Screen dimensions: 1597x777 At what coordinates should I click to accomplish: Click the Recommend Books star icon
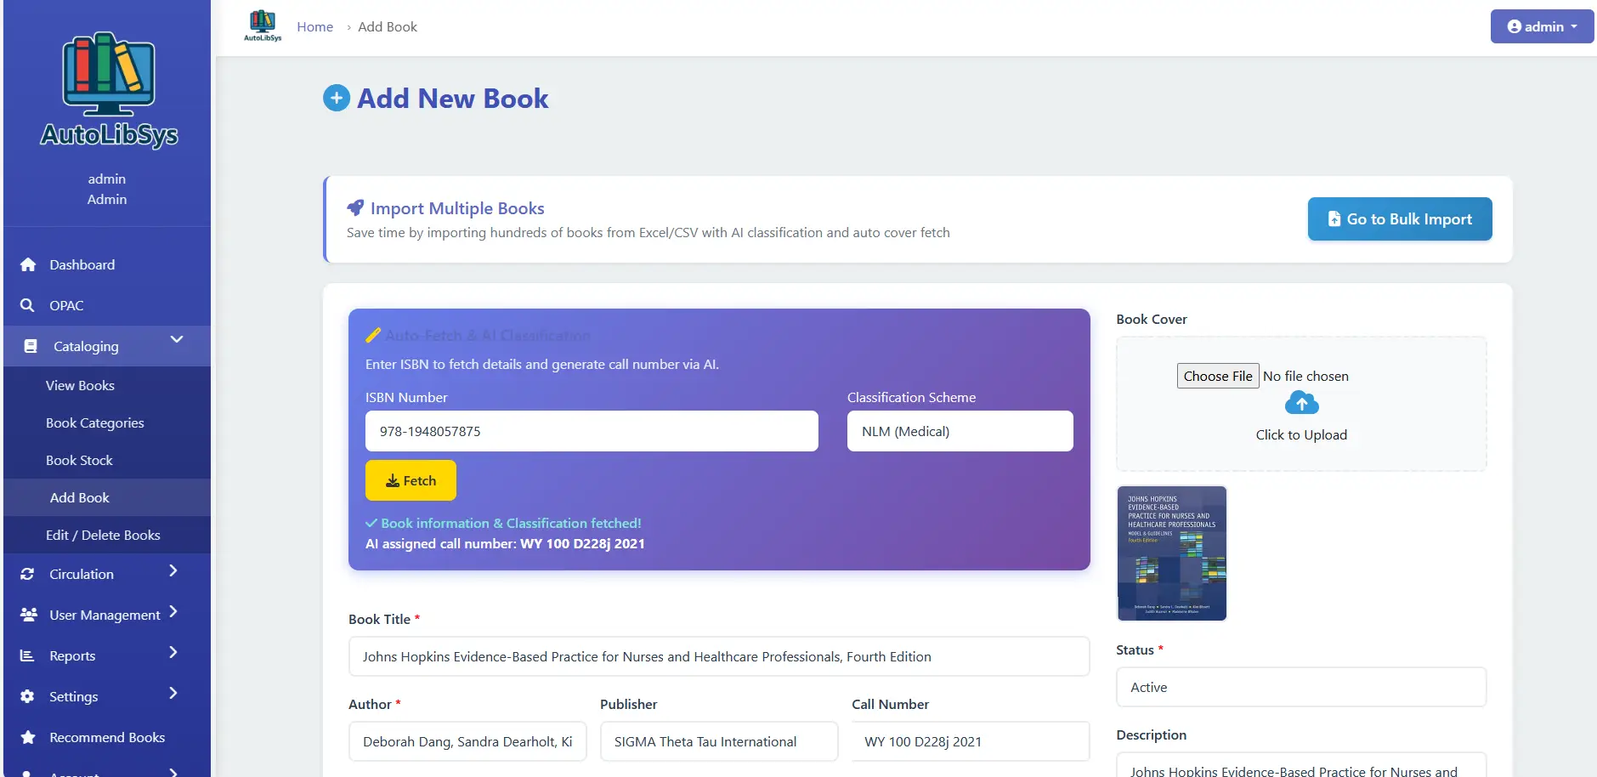(28, 737)
